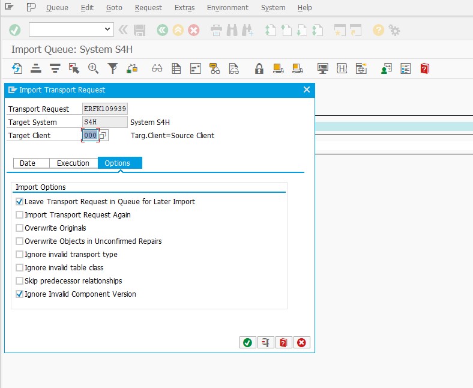473x388 pixels.
Task: Click the Refresh import queue icon
Action: pos(17,68)
